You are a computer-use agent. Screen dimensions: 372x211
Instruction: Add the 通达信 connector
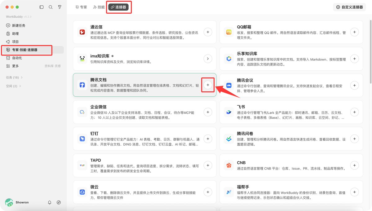pyautogui.click(x=208, y=32)
